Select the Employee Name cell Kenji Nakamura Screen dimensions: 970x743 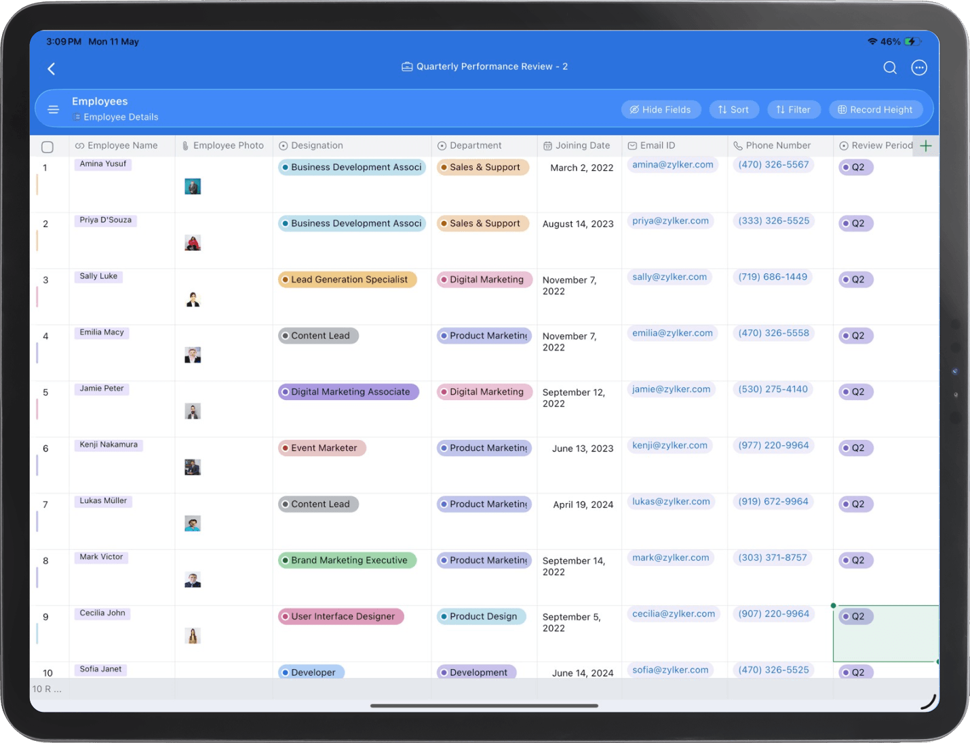pyautogui.click(x=109, y=445)
